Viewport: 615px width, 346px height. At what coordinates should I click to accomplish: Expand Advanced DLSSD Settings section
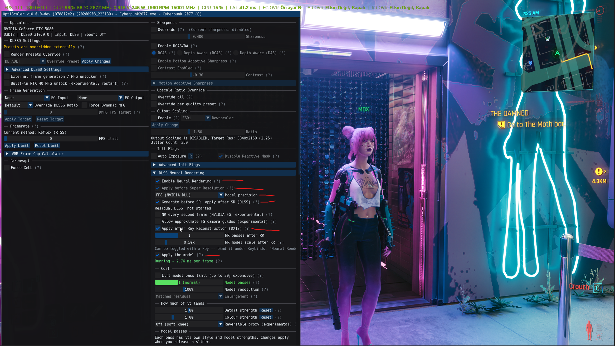click(x=76, y=69)
